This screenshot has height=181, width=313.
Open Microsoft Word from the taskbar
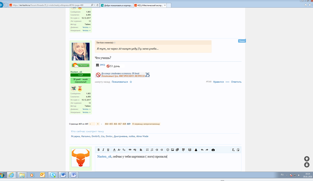point(63,175)
